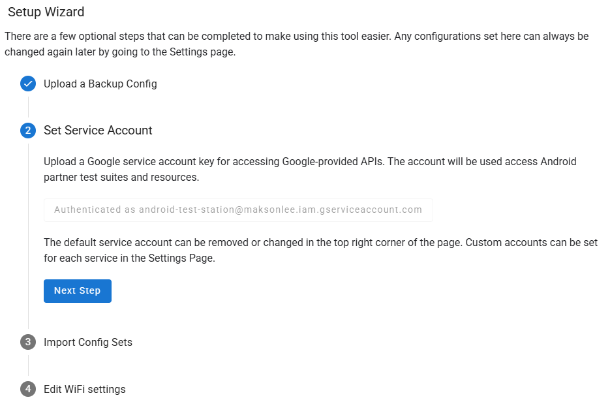The image size is (610, 404).
Task: Select the step 4 number circle icon
Action: click(28, 389)
